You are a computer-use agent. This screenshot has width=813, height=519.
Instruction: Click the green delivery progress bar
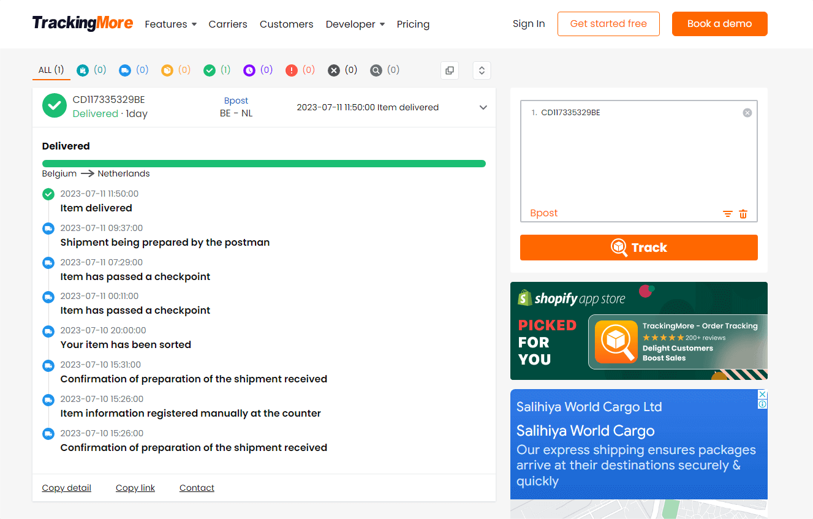[263, 164]
